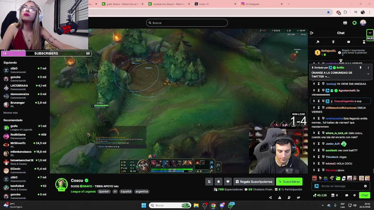Click the green Suscribirse button
Image resolution: width=374 pixels, height=210 pixels.
pos(289,182)
